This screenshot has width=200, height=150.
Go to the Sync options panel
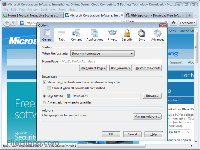[142, 35]
